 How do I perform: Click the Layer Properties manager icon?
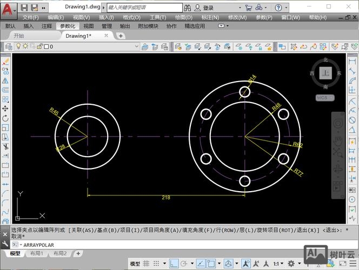point(8,47)
